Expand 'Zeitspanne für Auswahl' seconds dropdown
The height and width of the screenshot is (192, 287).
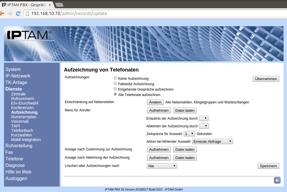click(x=189, y=134)
